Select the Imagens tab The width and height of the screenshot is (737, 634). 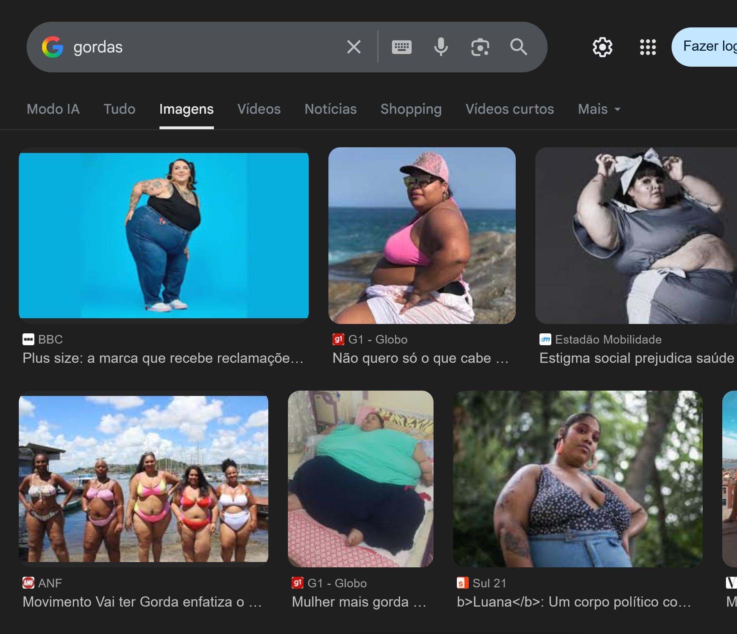(x=186, y=109)
